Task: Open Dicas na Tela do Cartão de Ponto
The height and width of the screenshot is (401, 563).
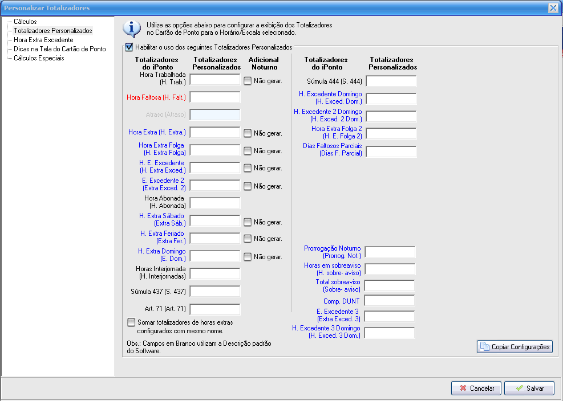Action: pos(59,49)
